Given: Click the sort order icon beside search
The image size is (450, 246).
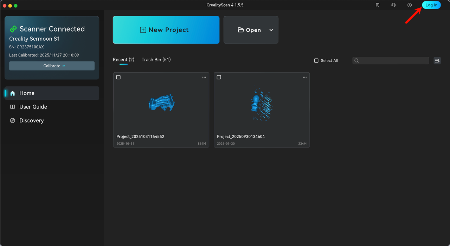Looking at the screenshot, I should [x=437, y=61].
